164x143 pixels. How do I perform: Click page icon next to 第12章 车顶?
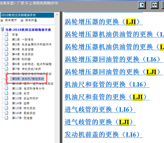point(7,93)
